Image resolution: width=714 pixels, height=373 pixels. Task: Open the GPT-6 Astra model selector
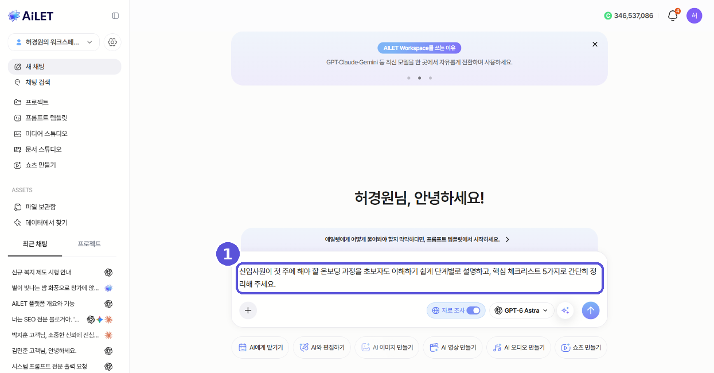[x=521, y=310]
